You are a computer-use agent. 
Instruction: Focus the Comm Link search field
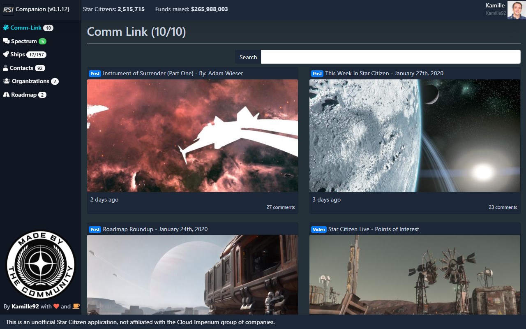coord(391,57)
